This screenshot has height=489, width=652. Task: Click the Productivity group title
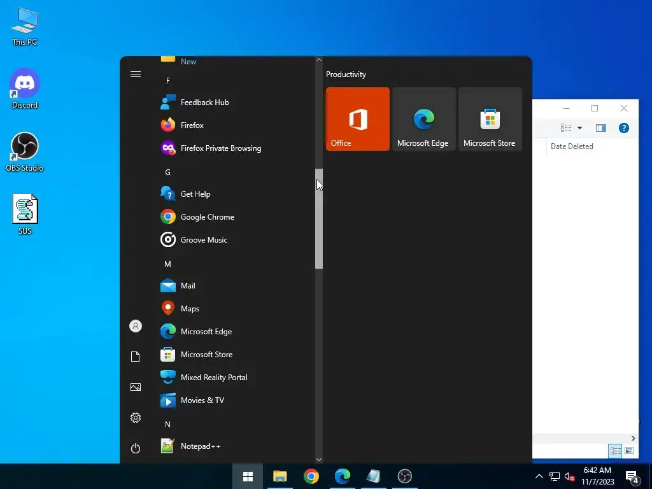[x=346, y=74]
